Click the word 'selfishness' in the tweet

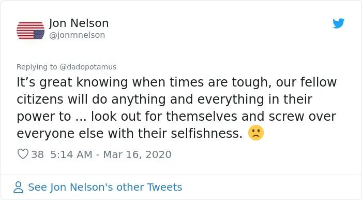[207, 133]
